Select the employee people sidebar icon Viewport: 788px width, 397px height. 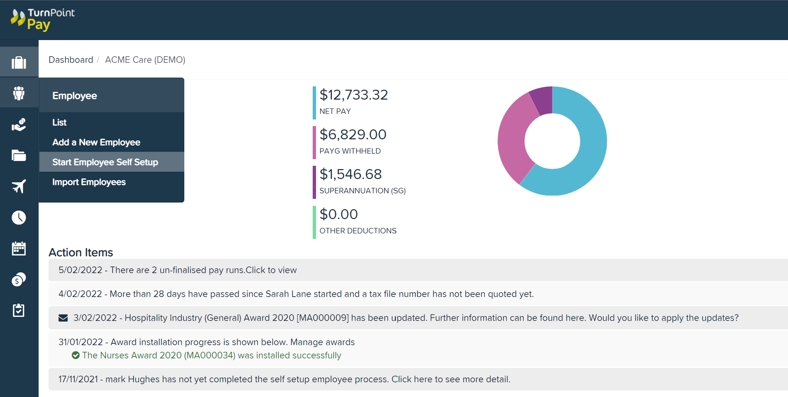pyautogui.click(x=19, y=93)
